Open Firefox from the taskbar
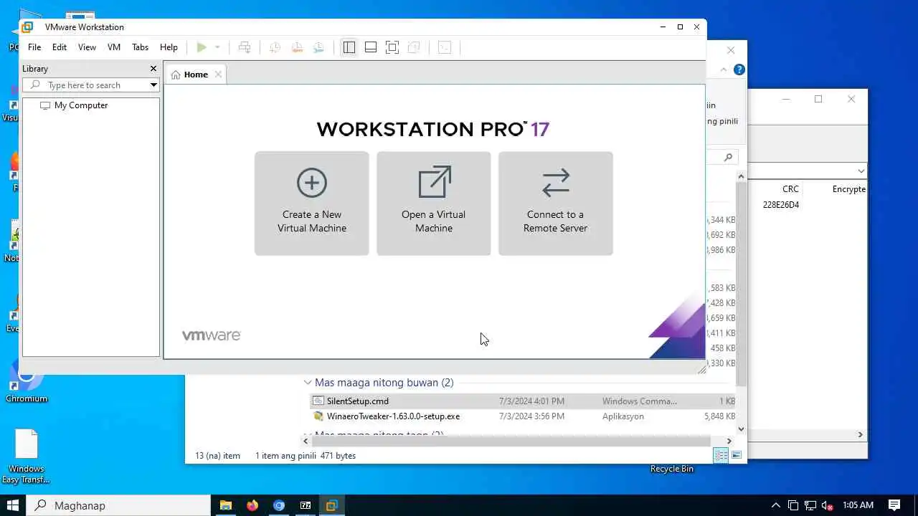This screenshot has height=516, width=918. tap(252, 505)
